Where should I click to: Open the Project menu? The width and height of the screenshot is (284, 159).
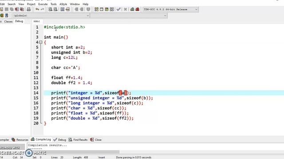pos(31,4)
